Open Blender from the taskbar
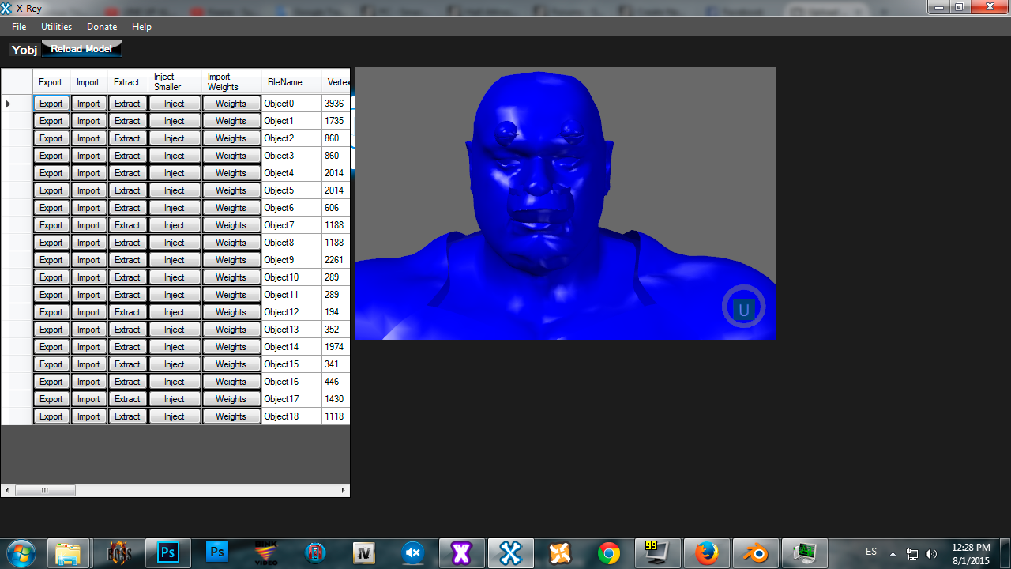This screenshot has height=569, width=1011. (x=755, y=552)
